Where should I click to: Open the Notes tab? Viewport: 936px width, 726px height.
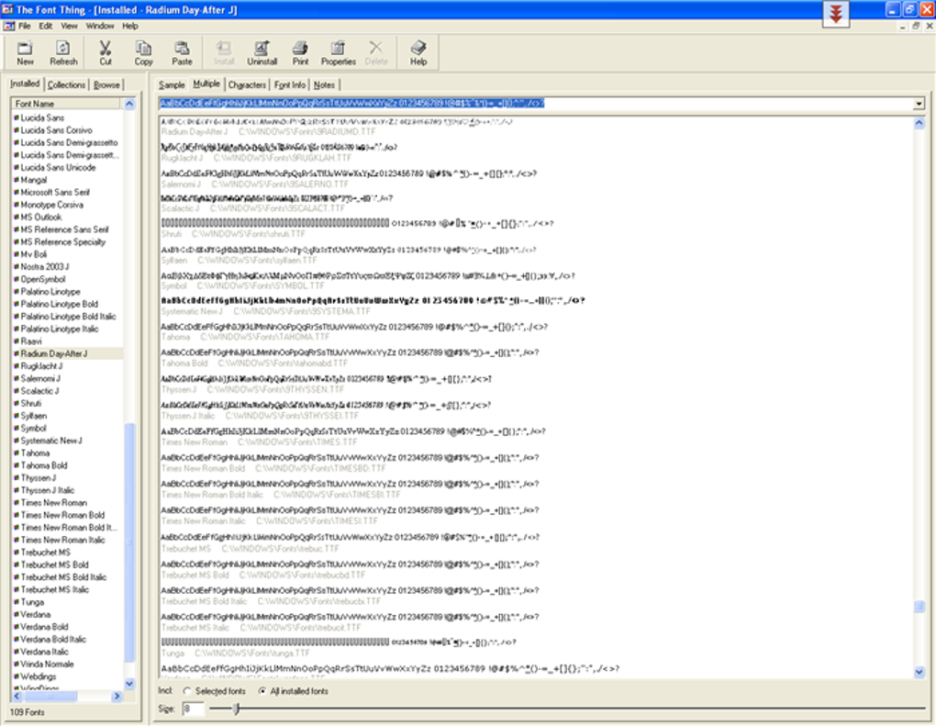324,84
